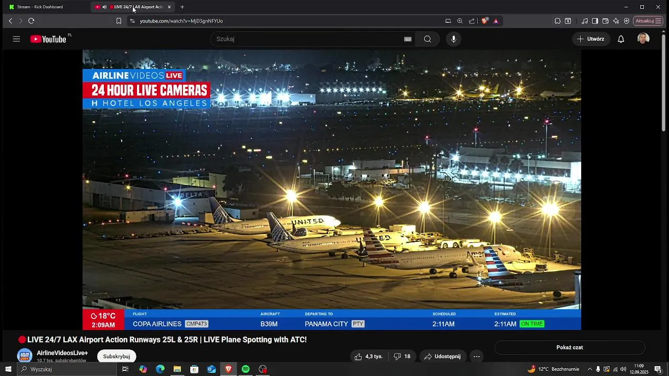Close the LAX Airport YouTube tab
669x376 pixels.
coord(169,7)
